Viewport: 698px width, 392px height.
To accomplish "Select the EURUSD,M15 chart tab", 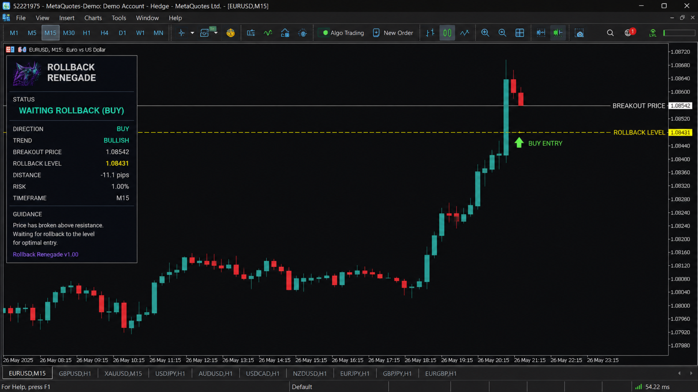I will pos(27,373).
